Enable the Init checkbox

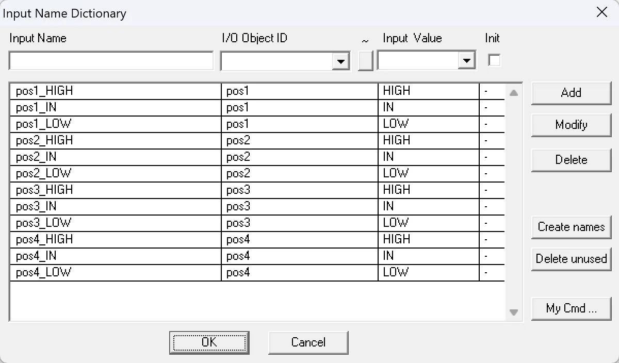tap(494, 60)
